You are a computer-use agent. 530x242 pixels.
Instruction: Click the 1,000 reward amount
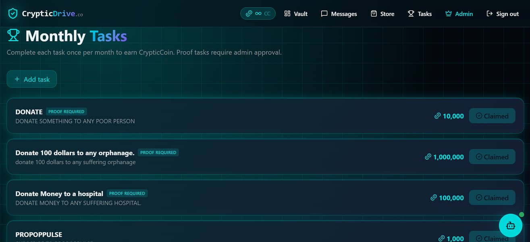[455, 238]
